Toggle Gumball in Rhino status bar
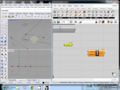 point(95,82)
